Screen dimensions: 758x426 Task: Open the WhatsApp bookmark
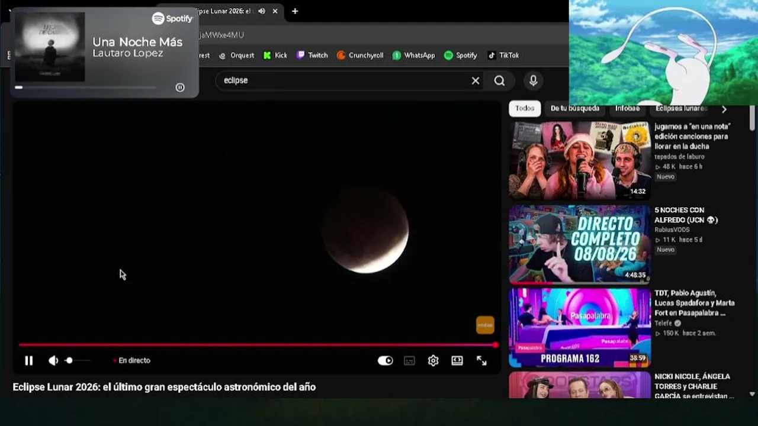(x=413, y=55)
